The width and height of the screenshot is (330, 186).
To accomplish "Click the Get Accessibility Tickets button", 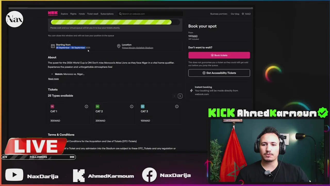I will (219, 73).
